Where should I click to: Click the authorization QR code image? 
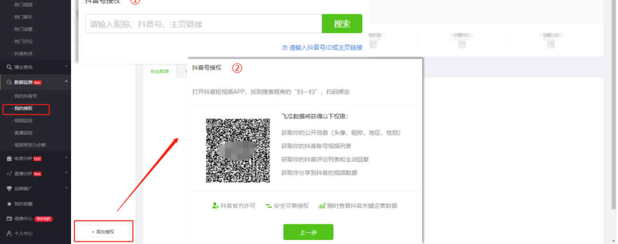click(x=238, y=151)
